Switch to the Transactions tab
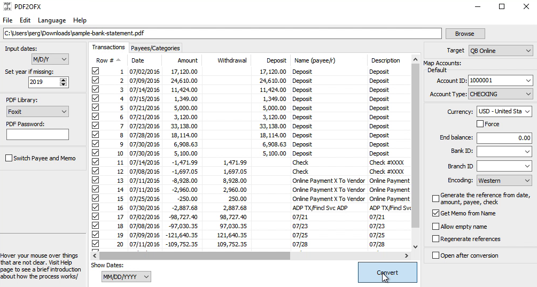 coord(108,47)
